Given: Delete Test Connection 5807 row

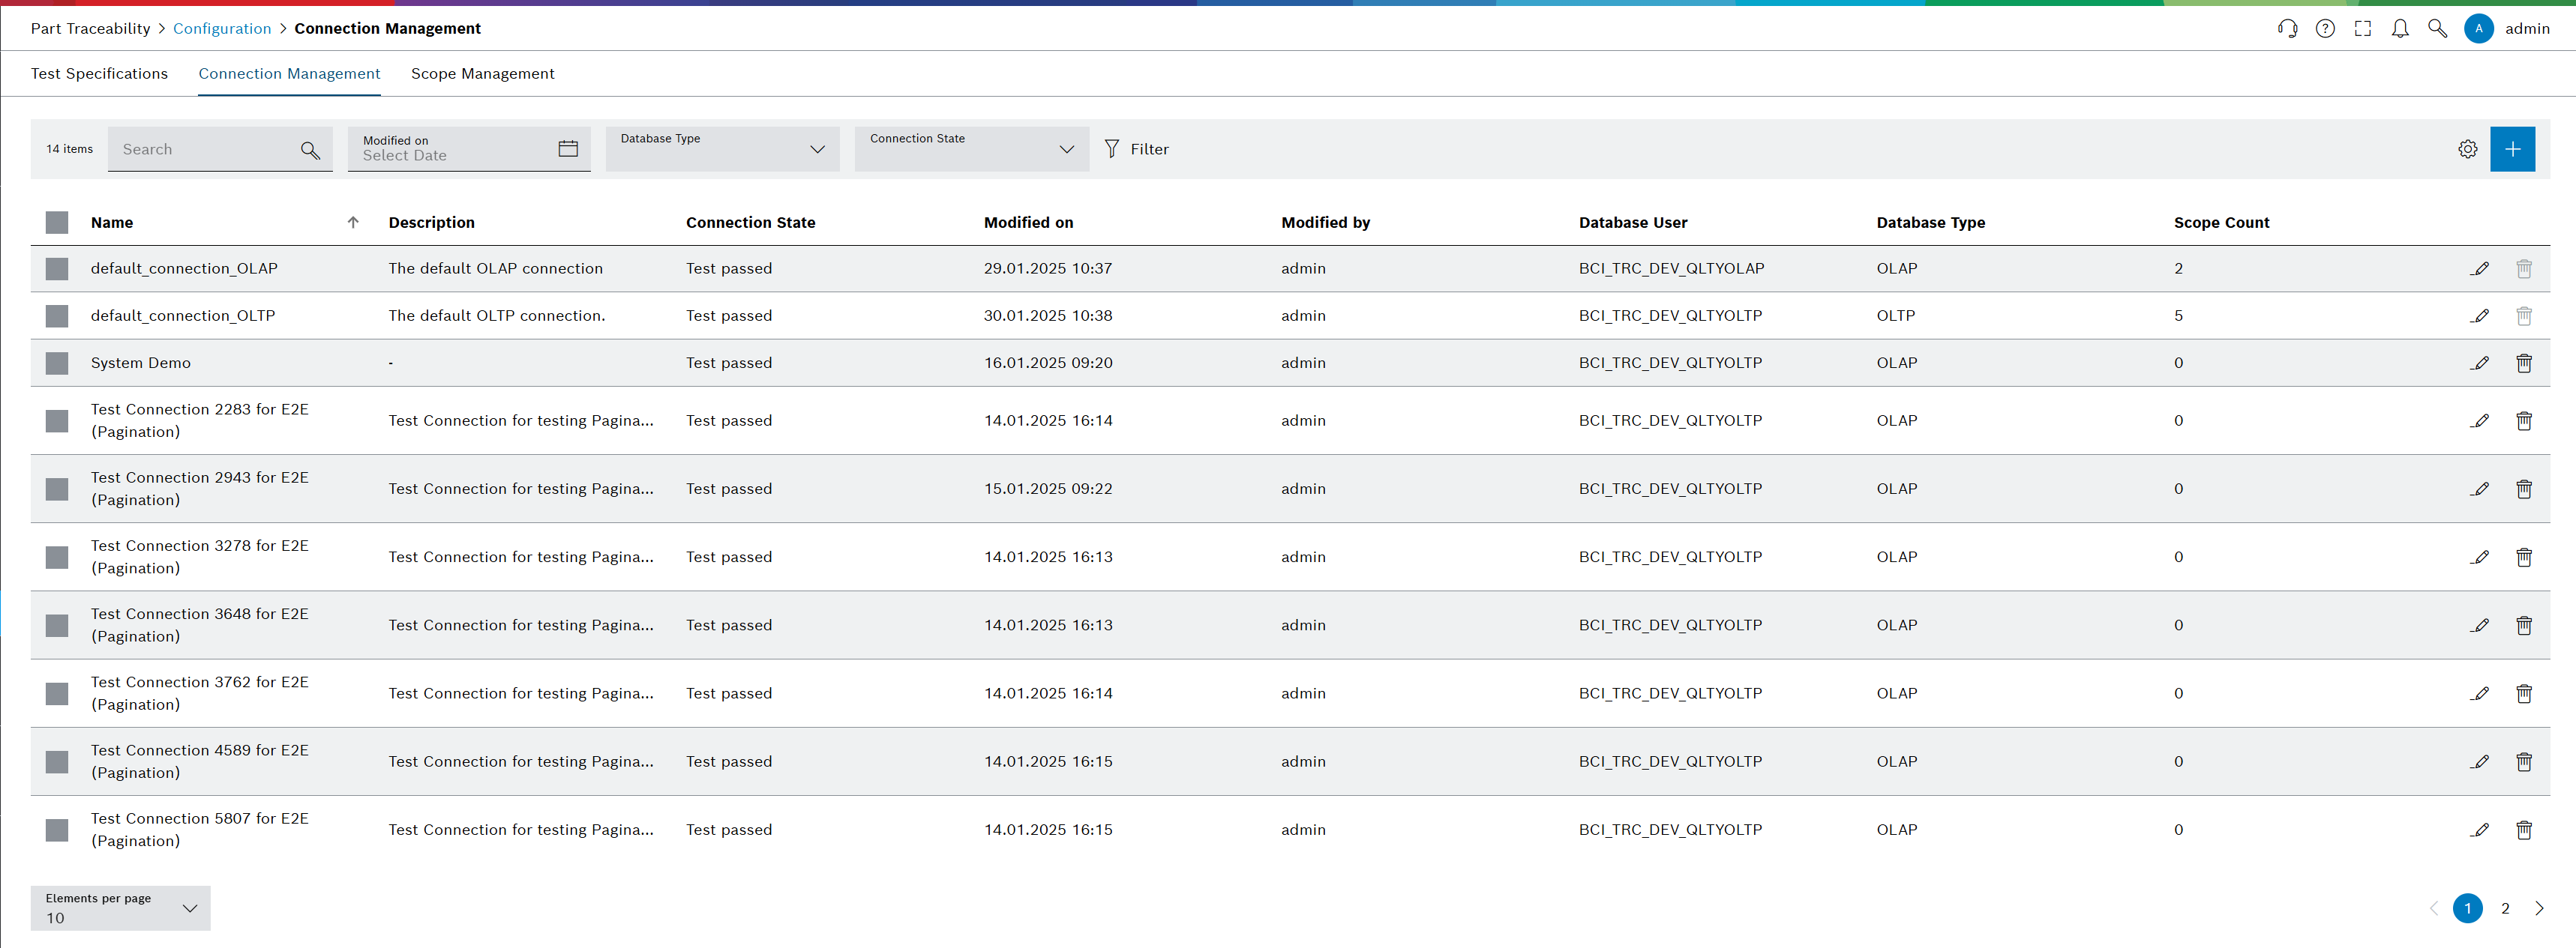Looking at the screenshot, I should (2523, 830).
